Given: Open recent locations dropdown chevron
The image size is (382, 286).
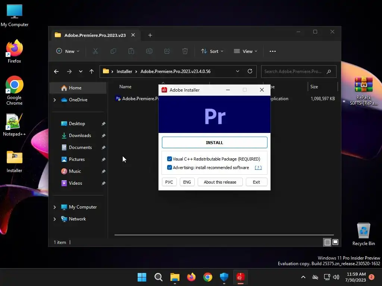Looking at the screenshot, I should coord(81,71).
